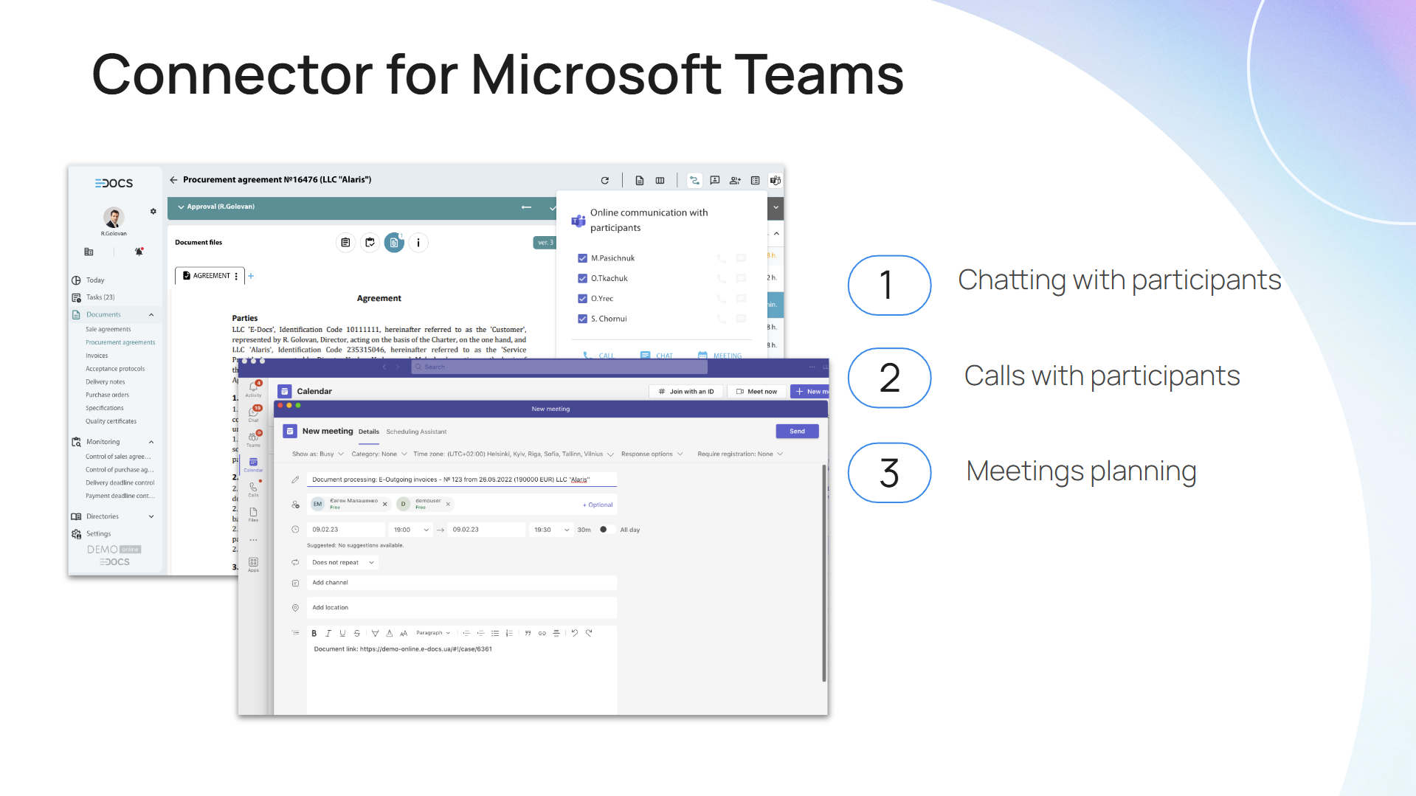The image size is (1416, 796).
Task: Open Invoices in Documents list
Action: [x=97, y=356]
